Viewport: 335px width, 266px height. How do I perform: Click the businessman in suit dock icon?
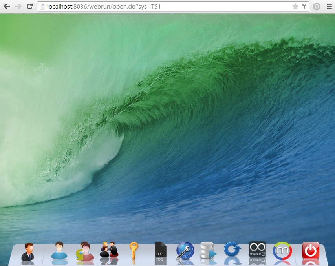[27, 251]
